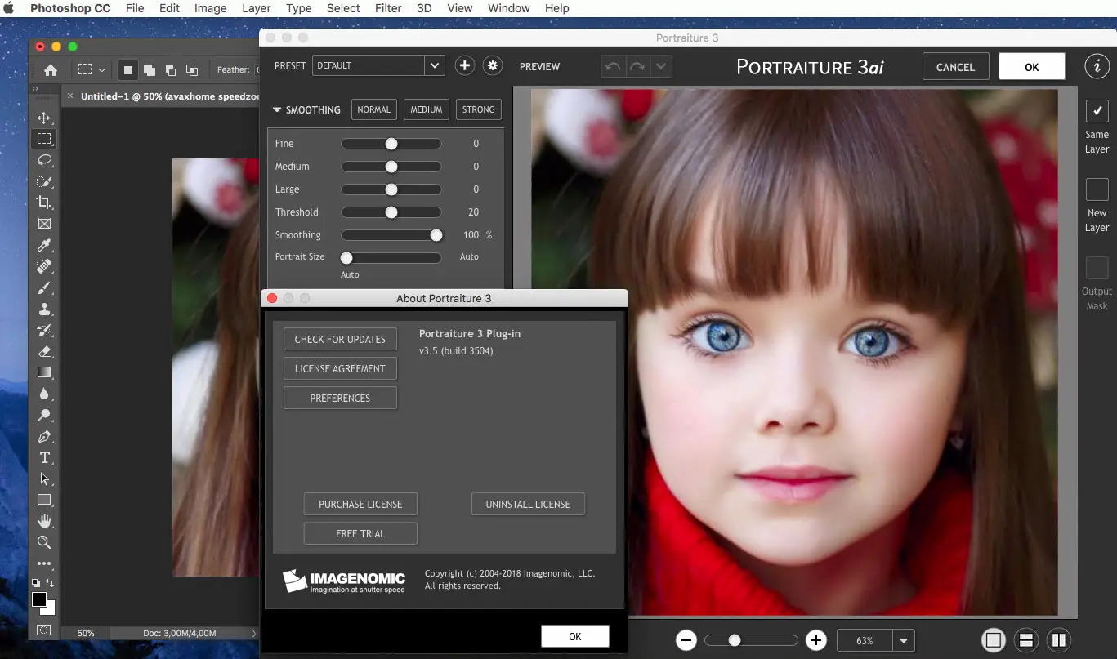
Task: Zoom out preview with minus button
Action: pyautogui.click(x=686, y=640)
